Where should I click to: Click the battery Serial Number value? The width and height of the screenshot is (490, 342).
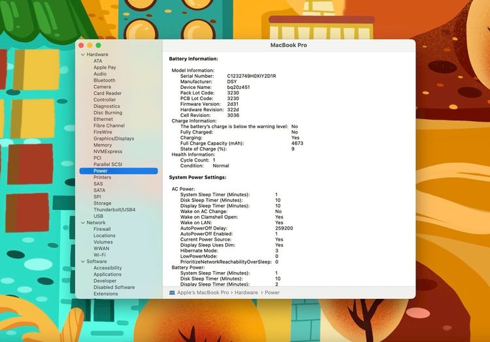(x=251, y=76)
